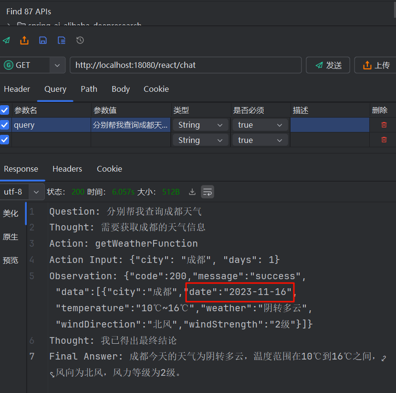Click the URL input field
Image resolution: width=396 pixels, height=393 pixels.
click(x=186, y=65)
